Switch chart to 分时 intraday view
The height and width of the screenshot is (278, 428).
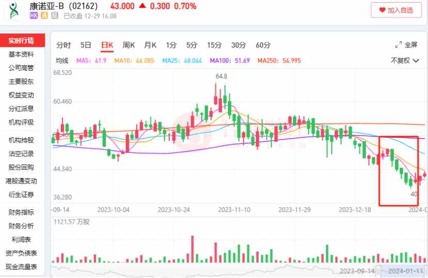coord(64,45)
